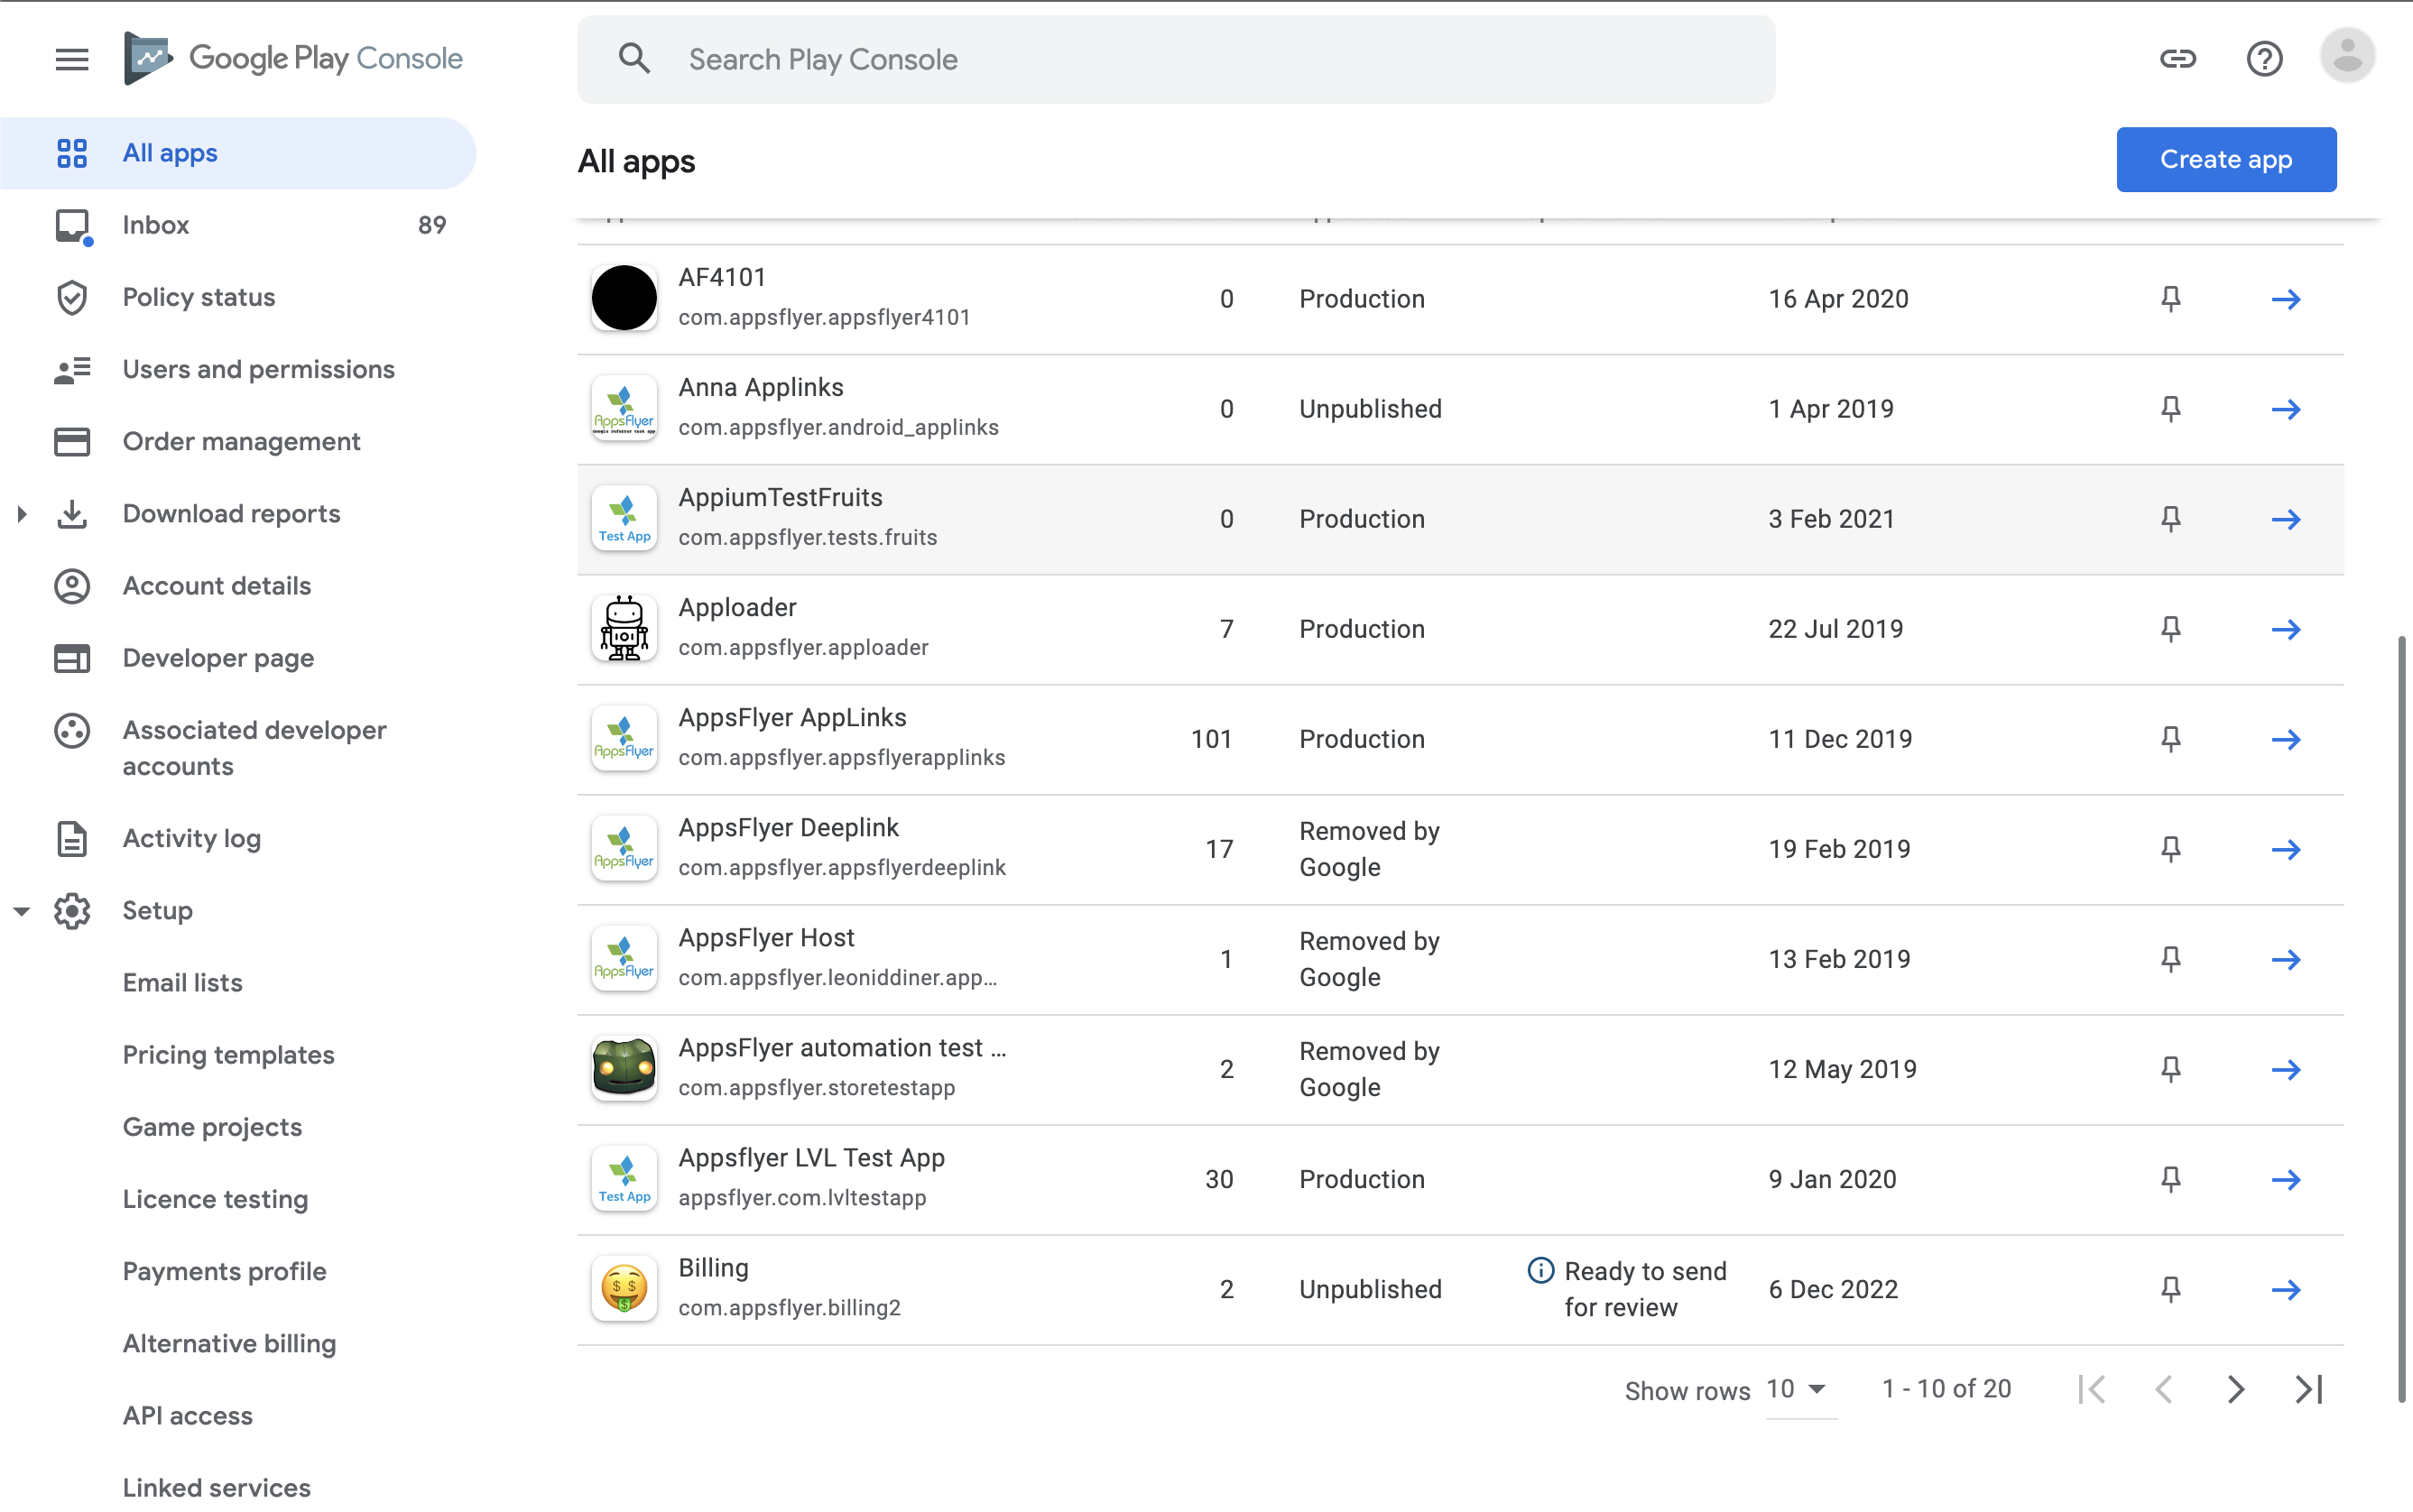Select Account details from sidebar menu
Image resolution: width=2413 pixels, height=1512 pixels.
click(x=216, y=585)
